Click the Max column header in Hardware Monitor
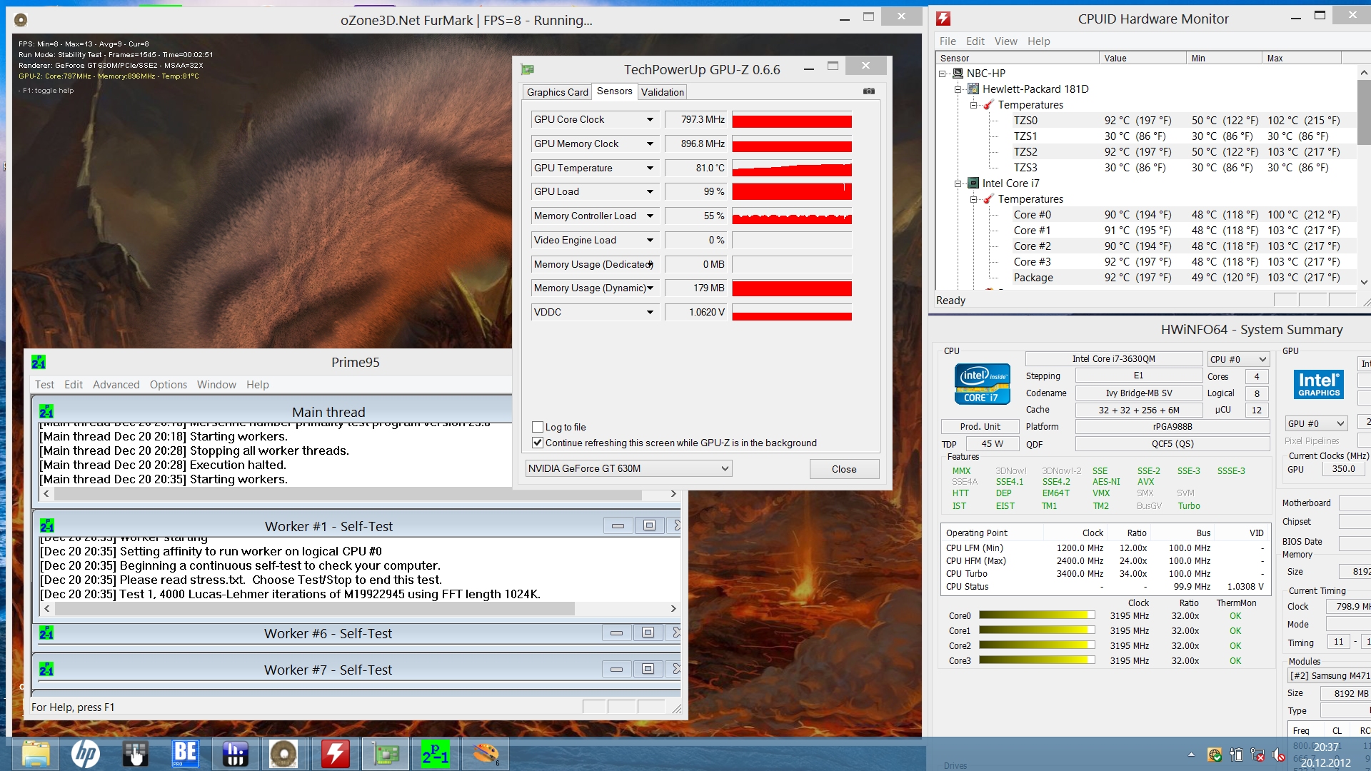This screenshot has width=1371, height=771. 1301,59
